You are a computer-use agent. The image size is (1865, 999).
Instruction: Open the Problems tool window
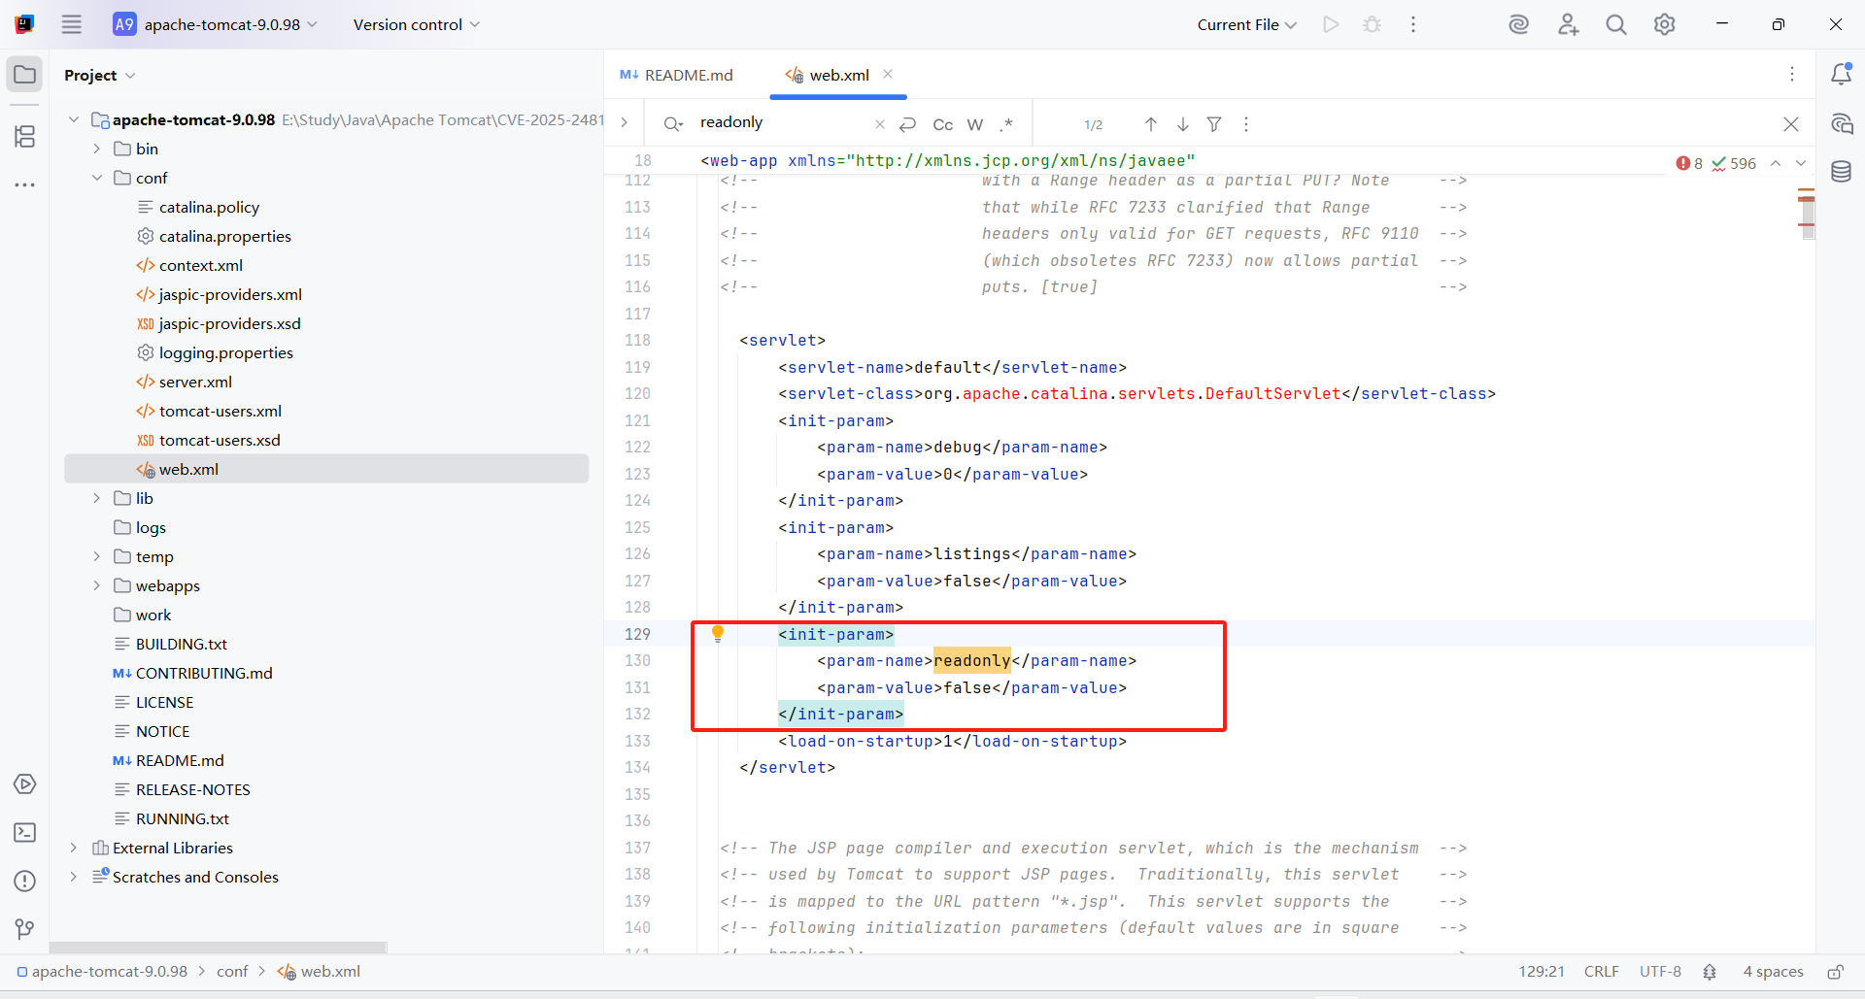click(25, 882)
